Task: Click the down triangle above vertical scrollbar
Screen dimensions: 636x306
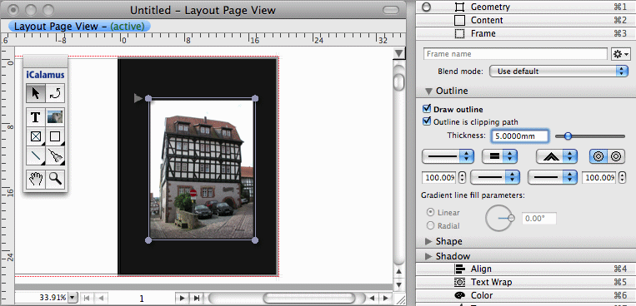Action: 399,54
